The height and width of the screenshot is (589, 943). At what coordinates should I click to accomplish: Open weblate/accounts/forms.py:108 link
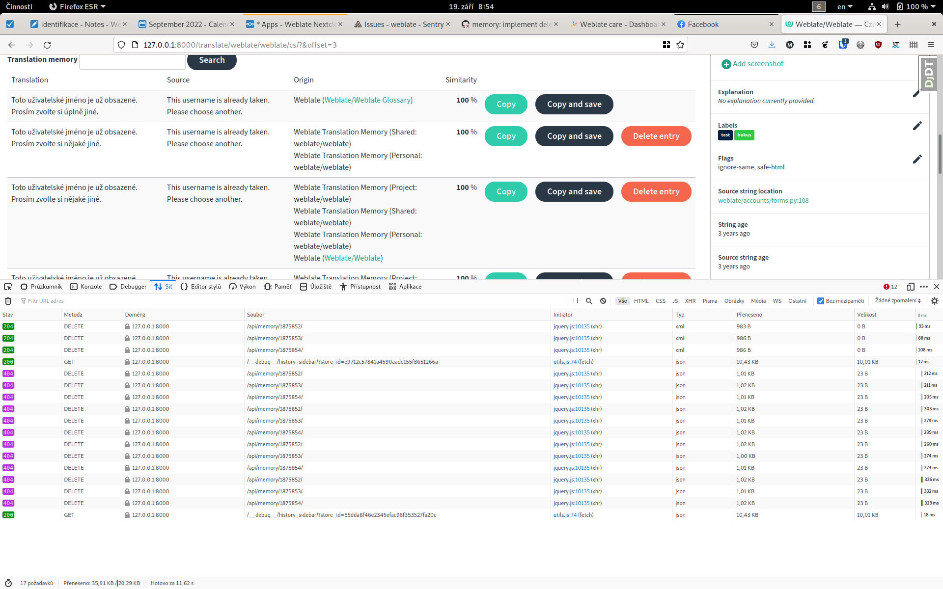tap(763, 200)
